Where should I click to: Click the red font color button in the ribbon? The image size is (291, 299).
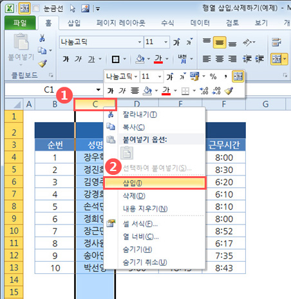tap(158, 59)
